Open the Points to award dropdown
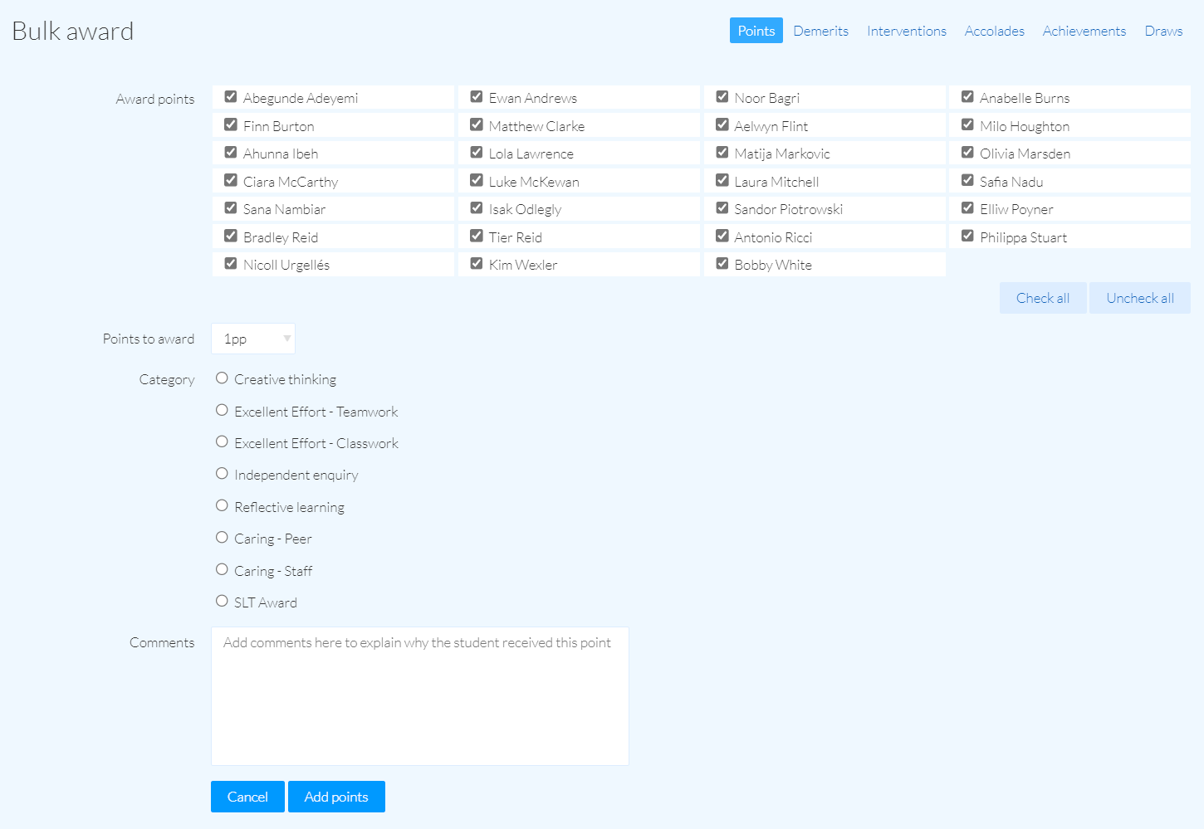The image size is (1204, 829). click(x=253, y=339)
